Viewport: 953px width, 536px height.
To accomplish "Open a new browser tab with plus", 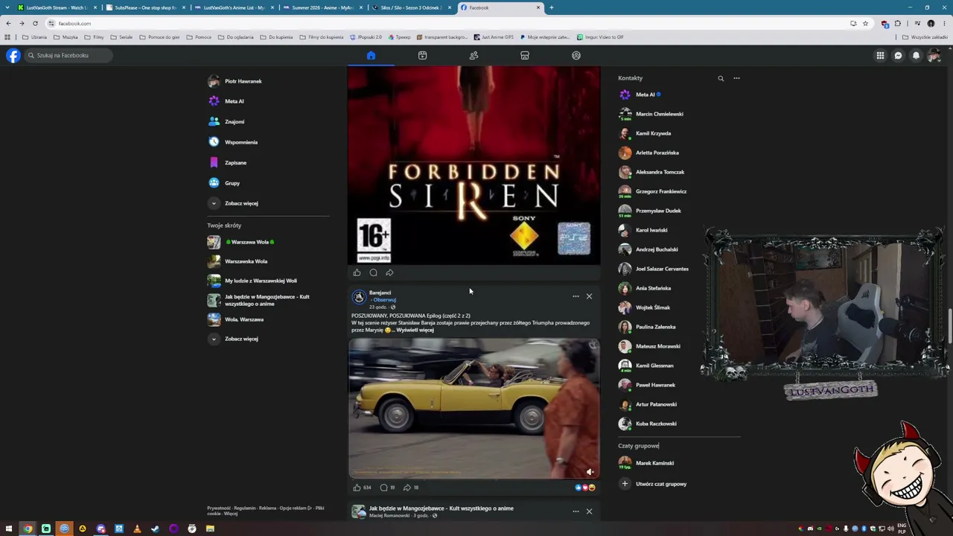I will 551,7.
